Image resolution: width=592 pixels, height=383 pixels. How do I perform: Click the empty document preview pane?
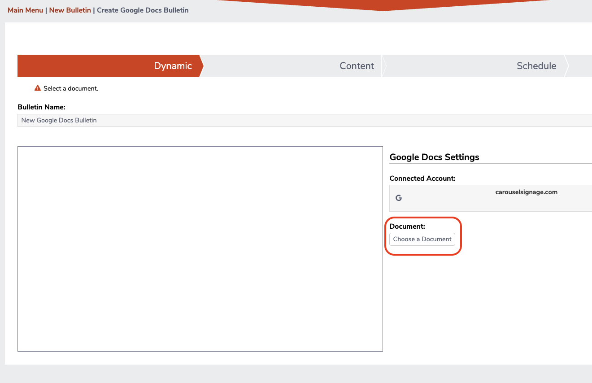[x=200, y=249]
